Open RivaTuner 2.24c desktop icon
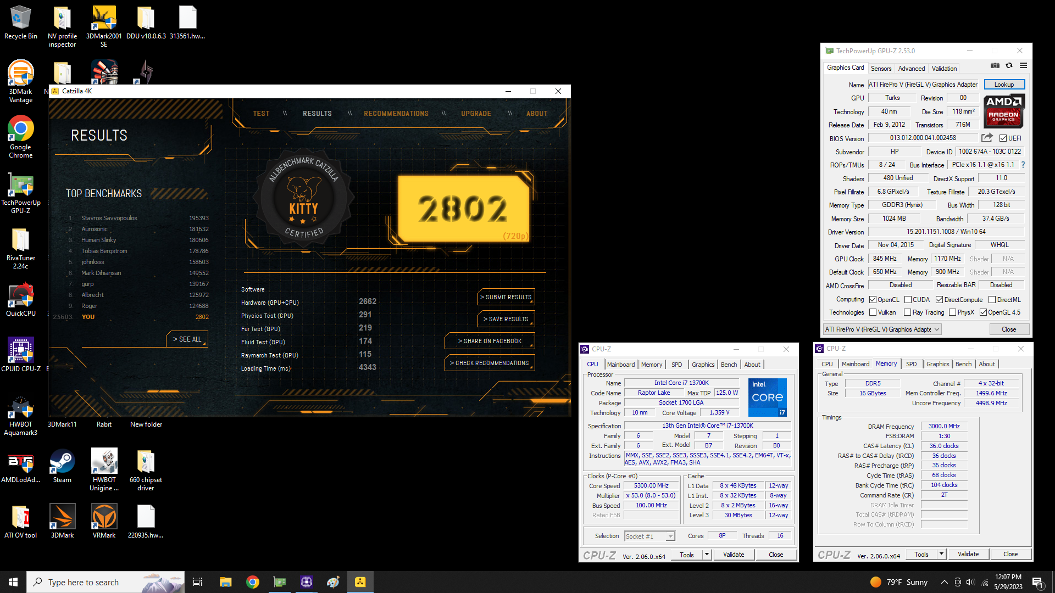Screen dimensions: 1055x593 click(20, 248)
